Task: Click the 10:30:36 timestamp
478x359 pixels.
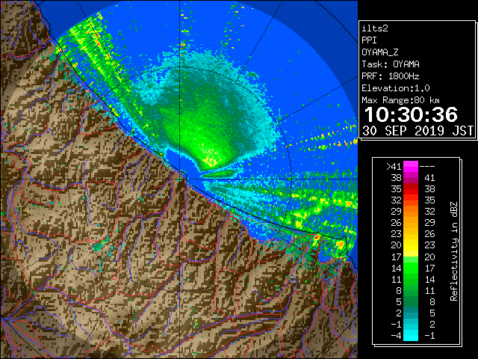Action: 411,114
